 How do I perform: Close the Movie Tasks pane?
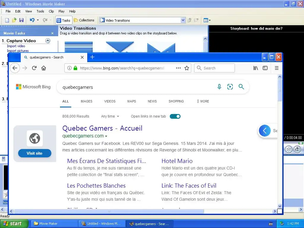pos(52,33)
